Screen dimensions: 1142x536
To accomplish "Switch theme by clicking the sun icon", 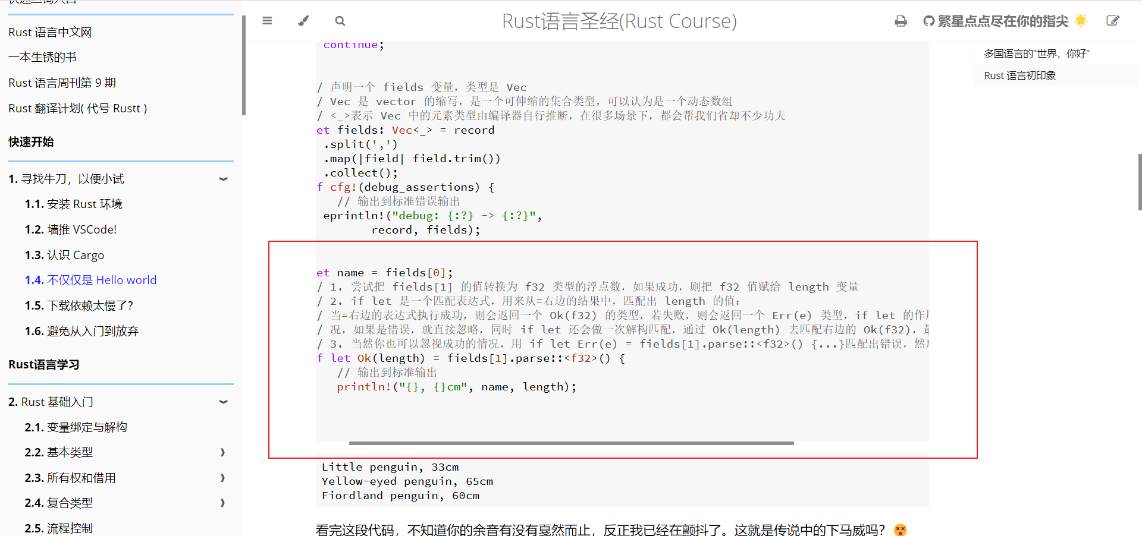I will (x=1081, y=20).
